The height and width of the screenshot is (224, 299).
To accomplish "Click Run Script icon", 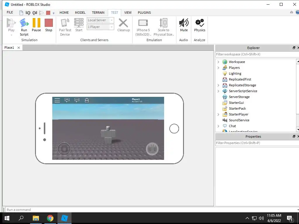I will 24,23.
